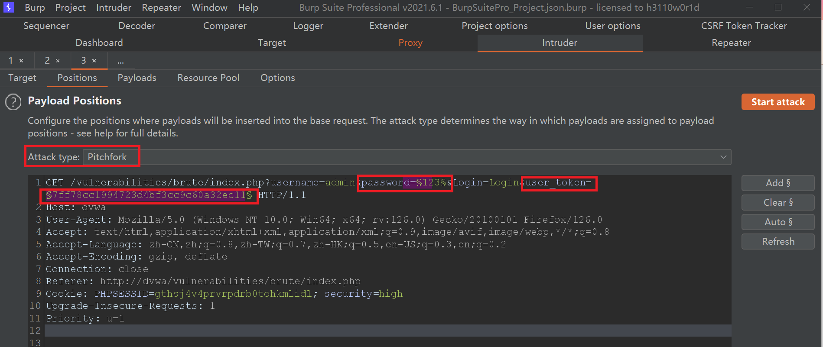This screenshot has height=347, width=823.
Task: Click the Connection: close header line
Action: (97, 269)
